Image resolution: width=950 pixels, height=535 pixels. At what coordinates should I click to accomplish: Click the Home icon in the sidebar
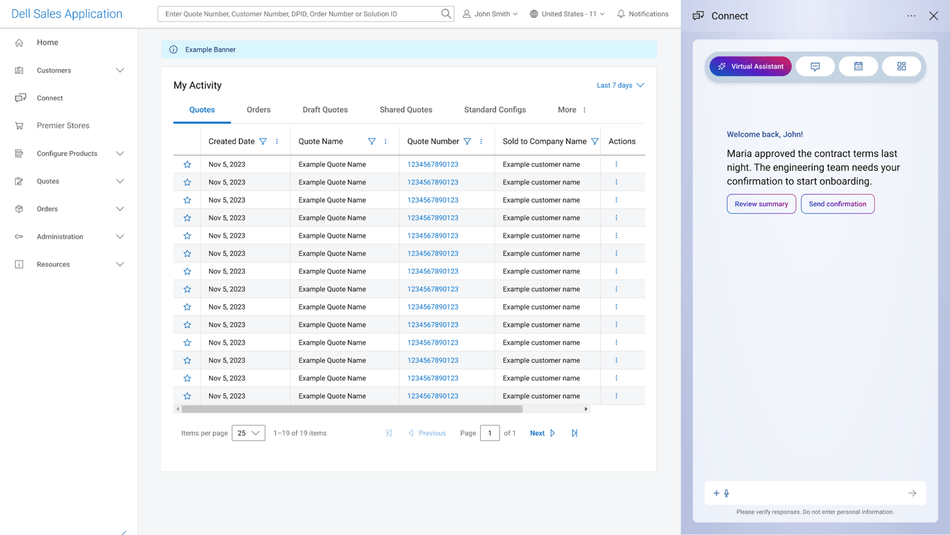(19, 43)
